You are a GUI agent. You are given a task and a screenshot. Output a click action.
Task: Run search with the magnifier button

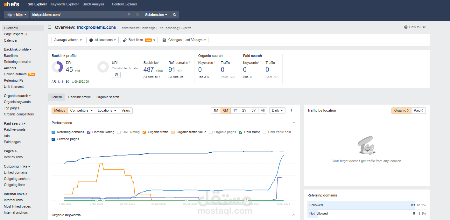174,15
